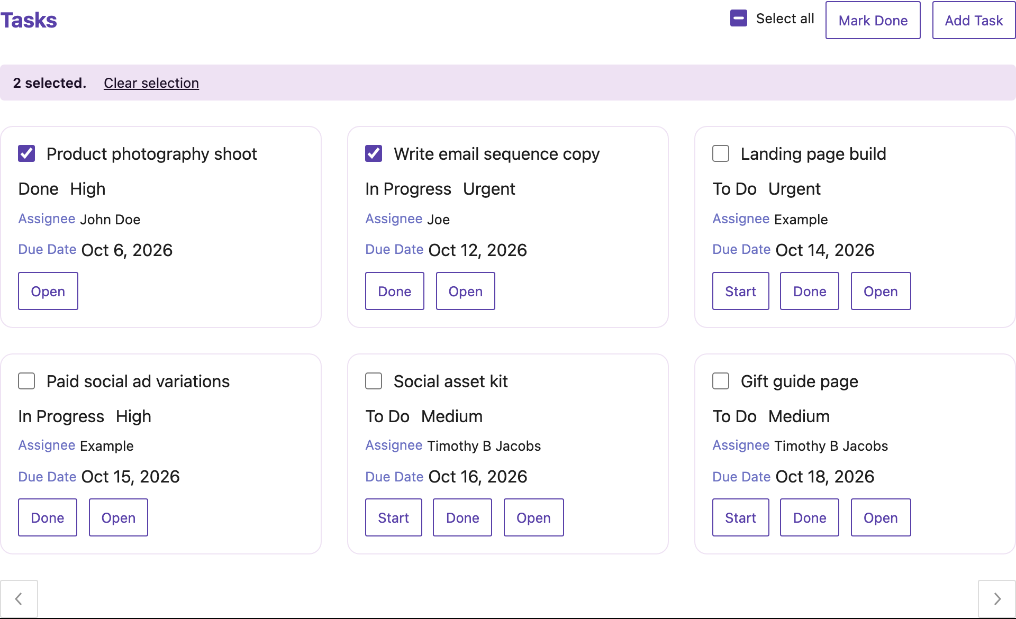Check the Social asset kit task
The height and width of the screenshot is (619, 1016).
click(x=374, y=381)
